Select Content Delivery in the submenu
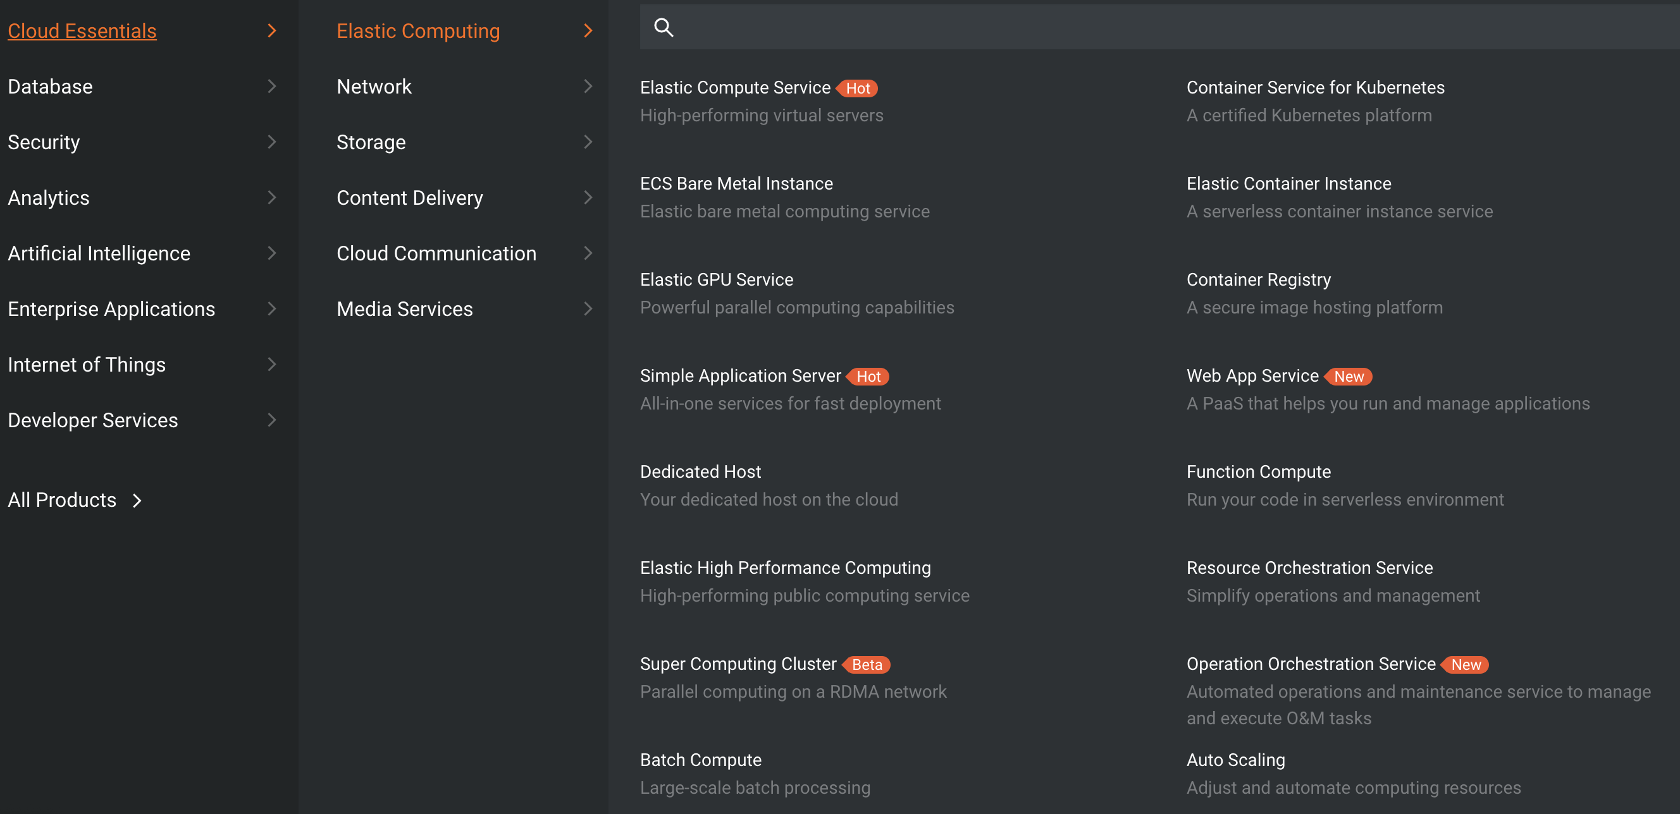 [410, 197]
